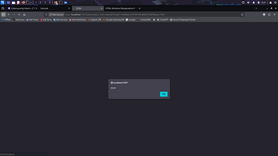Open the notifications bell tray icon

pyautogui.click(x=253, y=2)
